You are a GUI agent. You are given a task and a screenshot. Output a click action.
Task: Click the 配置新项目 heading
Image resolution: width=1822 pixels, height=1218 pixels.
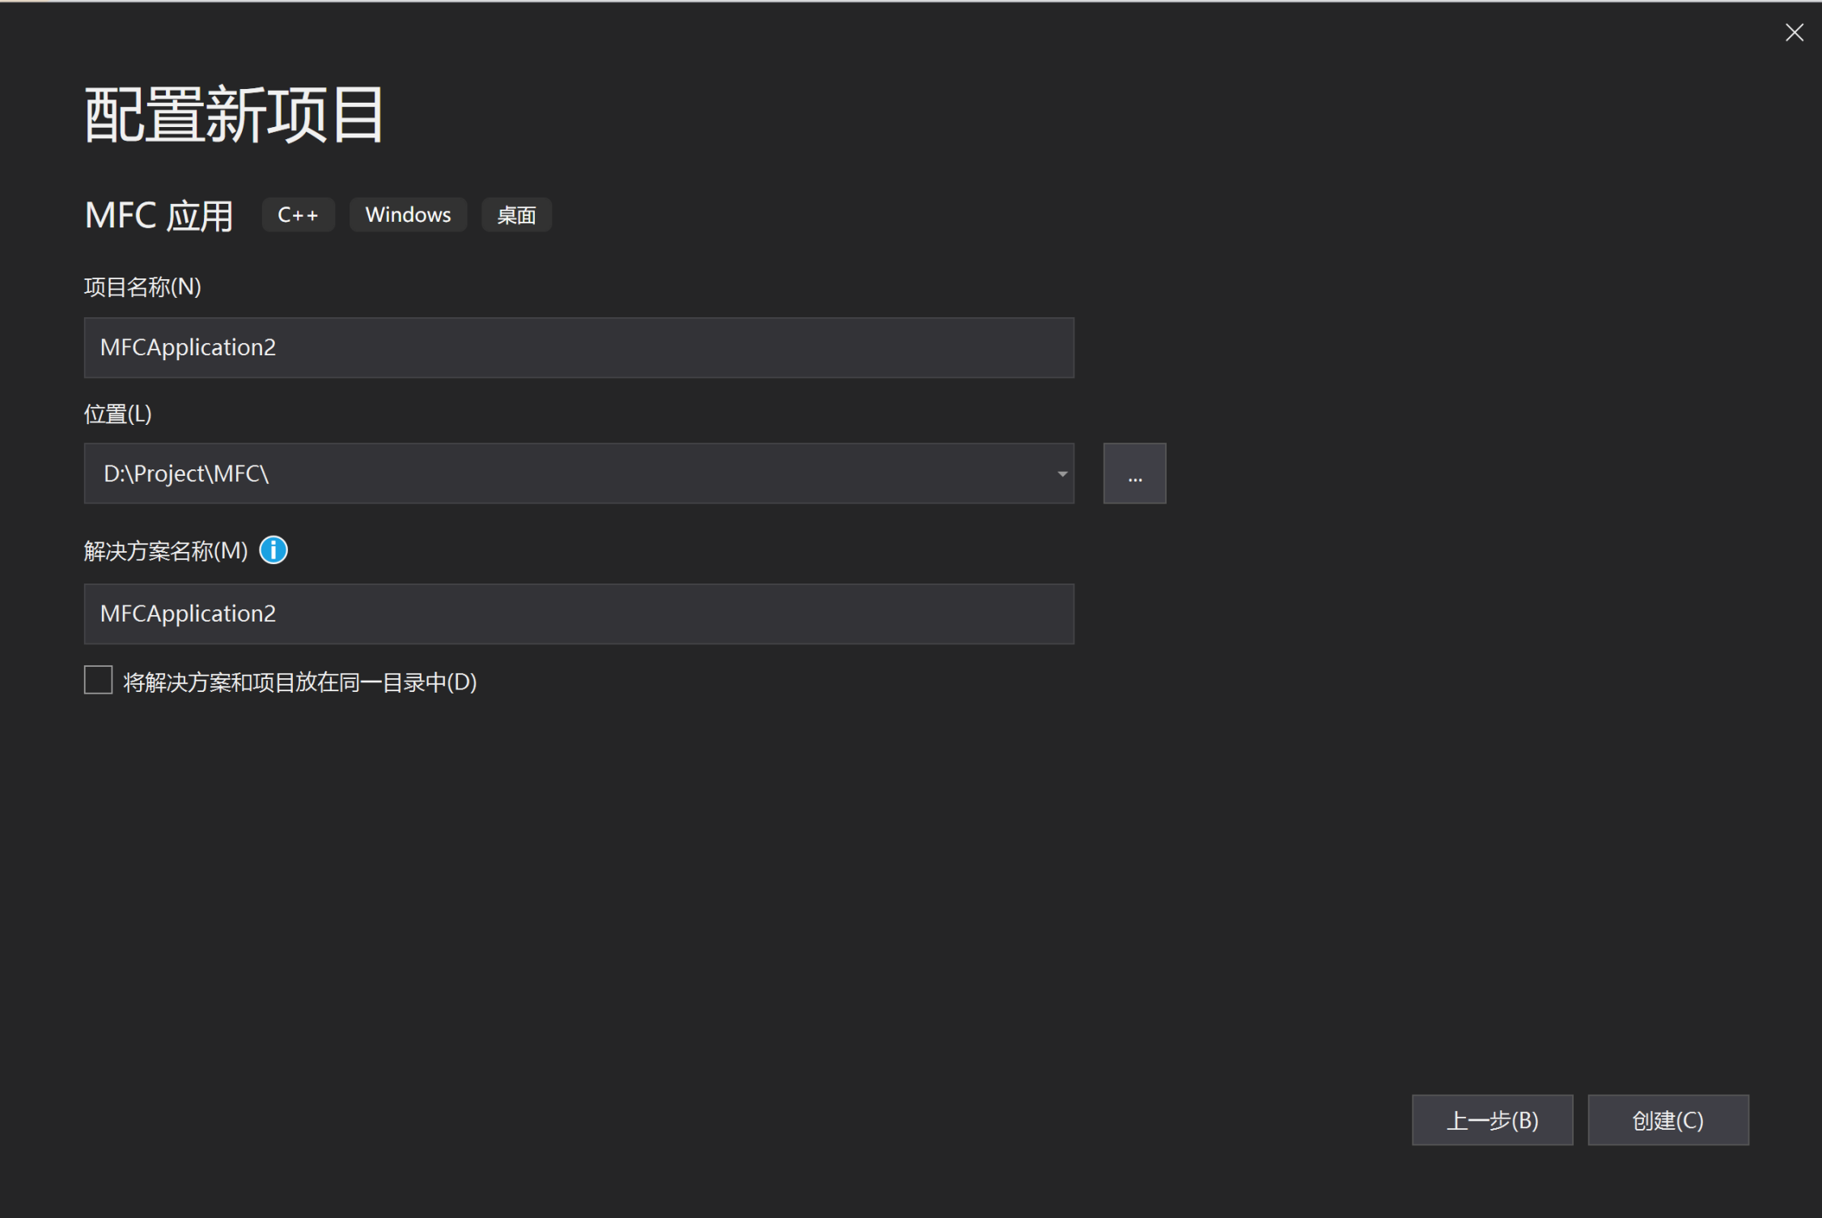point(232,113)
